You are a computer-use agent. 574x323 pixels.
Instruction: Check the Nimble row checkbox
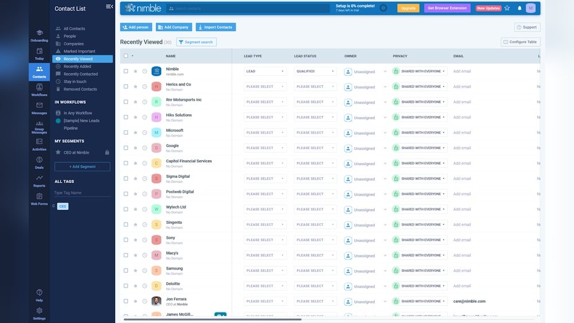[126, 71]
